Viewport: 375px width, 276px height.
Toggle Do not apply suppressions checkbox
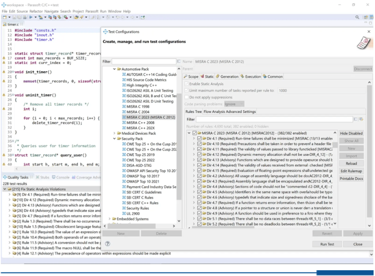pyautogui.click(x=186, y=97)
